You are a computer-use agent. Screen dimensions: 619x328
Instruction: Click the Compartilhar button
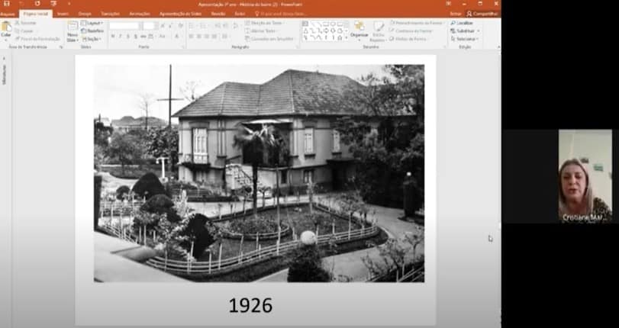coord(482,14)
